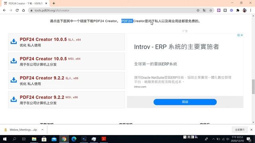Click the download arrow icon for 10.0.5 私人
The image size is (255, 143).
14,41
